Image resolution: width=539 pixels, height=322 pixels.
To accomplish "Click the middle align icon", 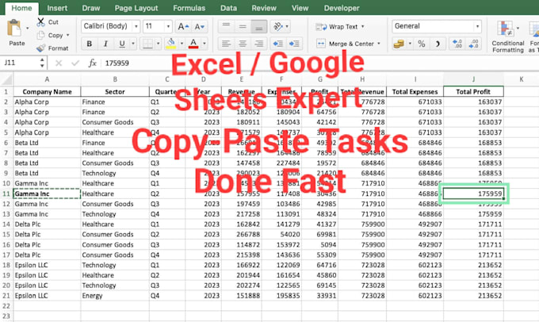I will tap(243, 26).
